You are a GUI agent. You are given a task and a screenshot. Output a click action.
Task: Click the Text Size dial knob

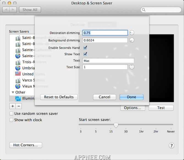(132, 67)
